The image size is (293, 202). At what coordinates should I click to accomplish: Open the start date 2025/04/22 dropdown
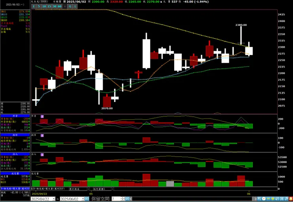(53, 199)
